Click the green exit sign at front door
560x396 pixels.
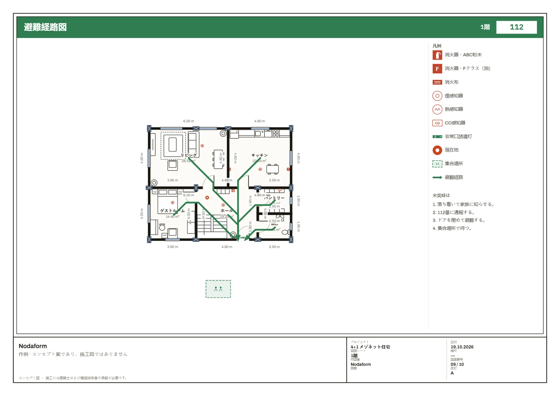pyautogui.click(x=242, y=238)
